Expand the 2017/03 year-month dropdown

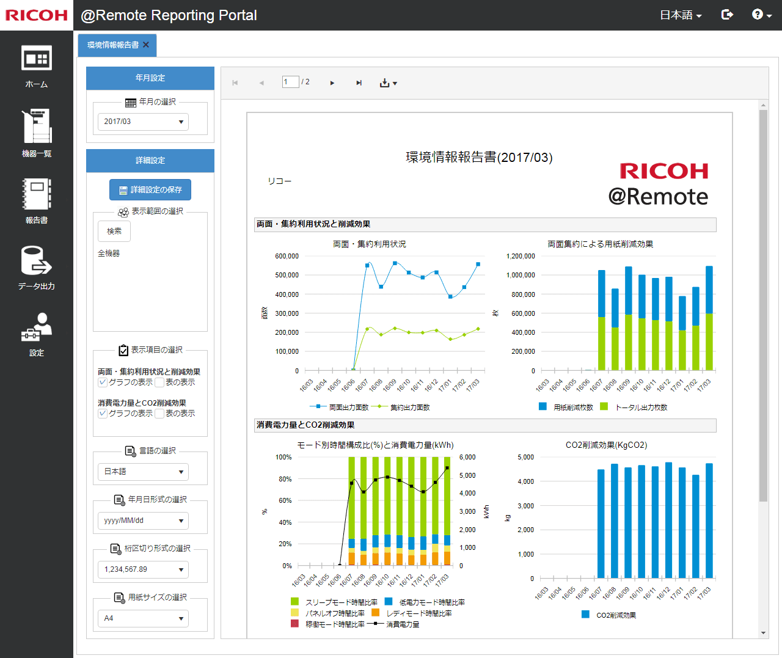(143, 122)
